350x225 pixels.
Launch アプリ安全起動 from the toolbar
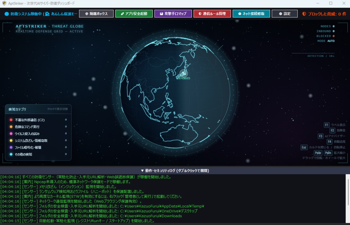[134, 14]
